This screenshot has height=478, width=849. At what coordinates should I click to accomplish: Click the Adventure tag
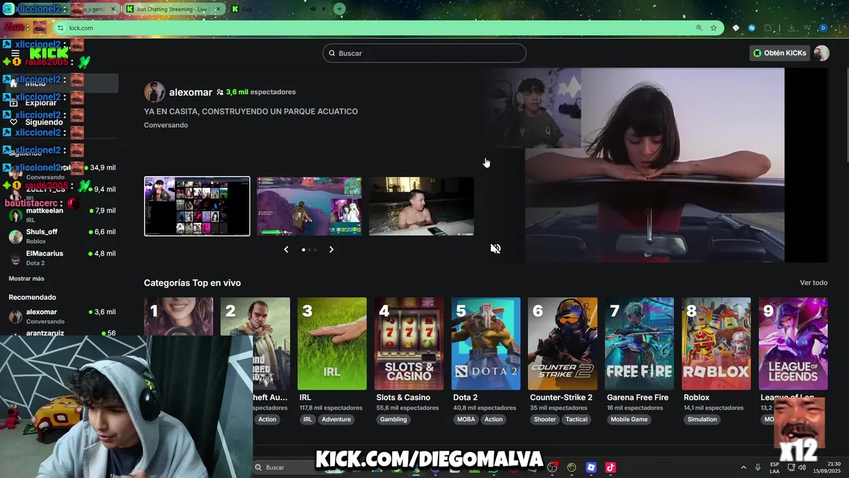click(336, 420)
